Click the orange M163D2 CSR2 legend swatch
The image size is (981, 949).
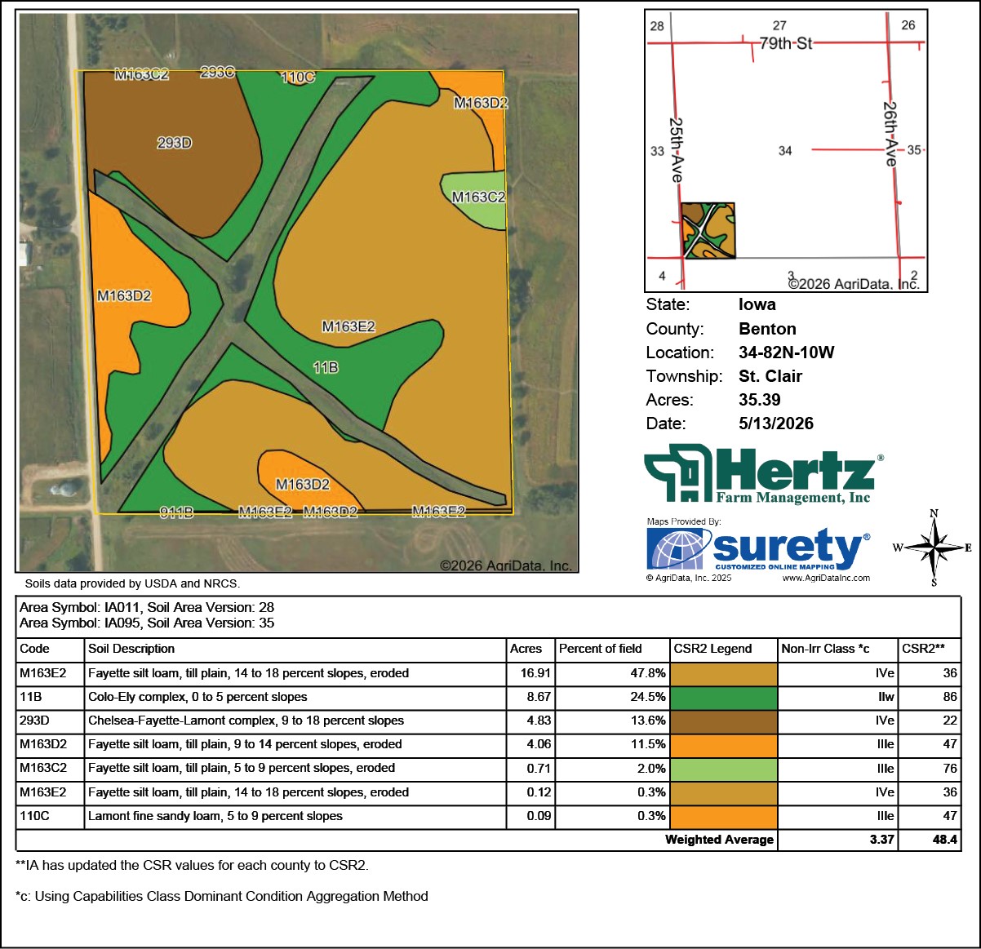pyautogui.click(x=724, y=745)
